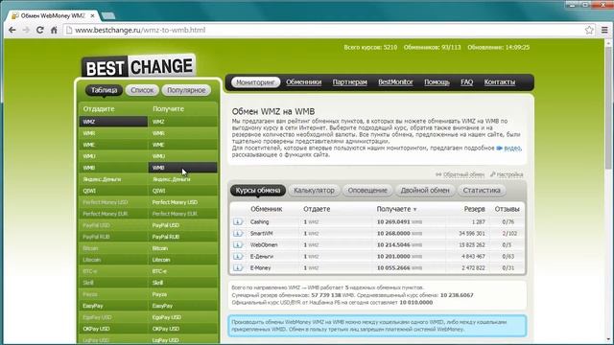The image size is (614, 345).
Task: Open info icon for Е-Деньги exchanger
Action: (237, 257)
